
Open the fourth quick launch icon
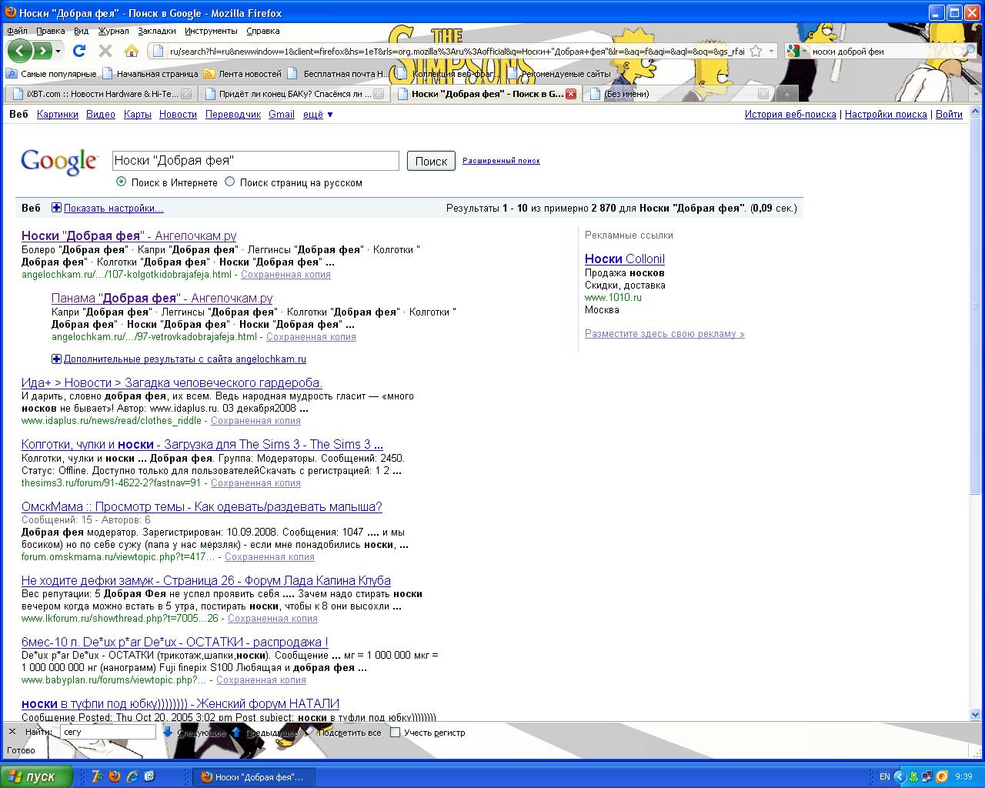(x=150, y=776)
